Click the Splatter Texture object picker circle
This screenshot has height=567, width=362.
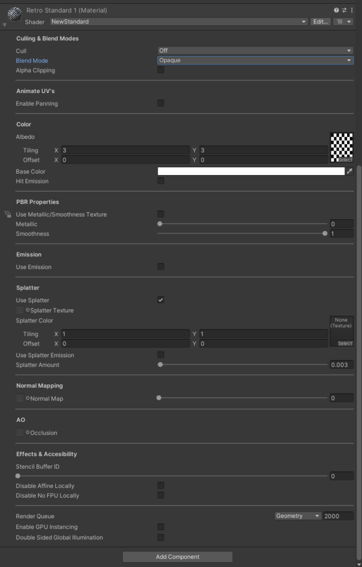point(28,310)
